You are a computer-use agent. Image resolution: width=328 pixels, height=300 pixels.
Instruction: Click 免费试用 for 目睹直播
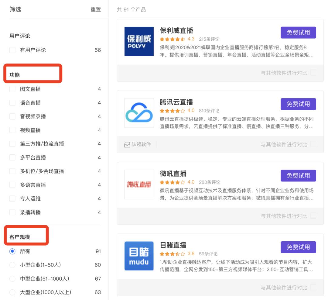pos(298,247)
